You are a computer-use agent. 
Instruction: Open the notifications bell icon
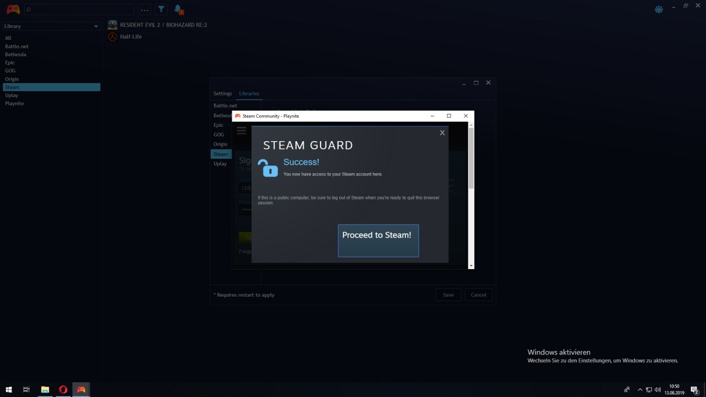[178, 9]
